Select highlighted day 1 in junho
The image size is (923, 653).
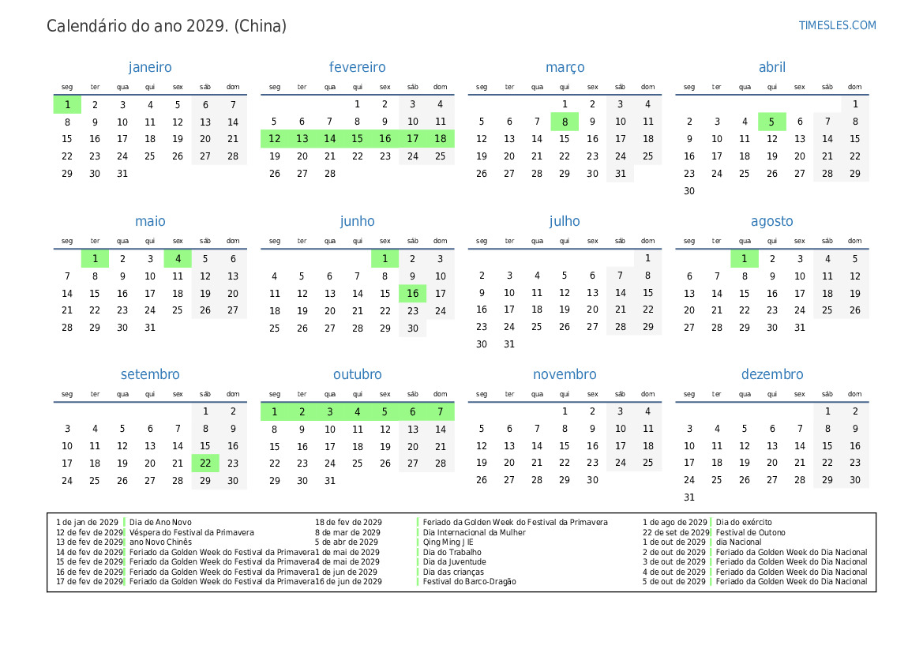pos(385,258)
